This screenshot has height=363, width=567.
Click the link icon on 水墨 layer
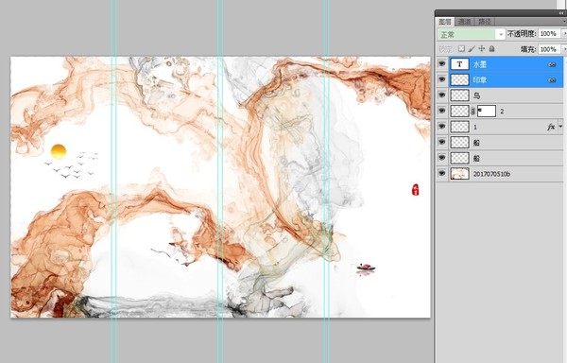(552, 64)
